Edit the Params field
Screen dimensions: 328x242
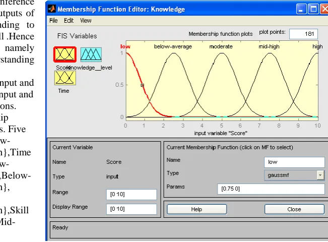tap(271, 189)
